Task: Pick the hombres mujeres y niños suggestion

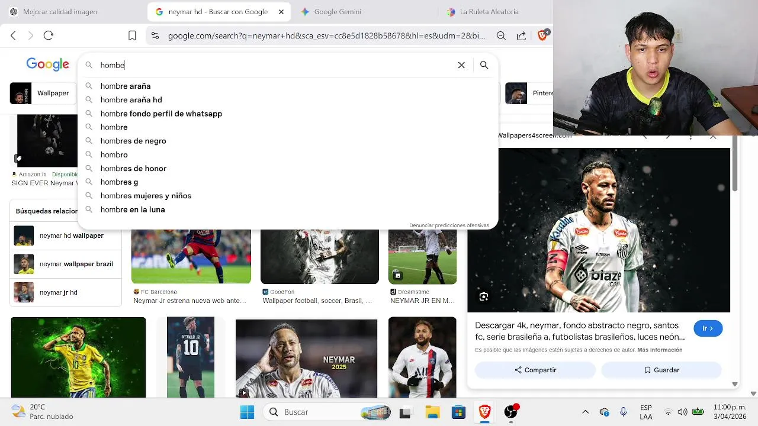Action: (x=287, y=196)
